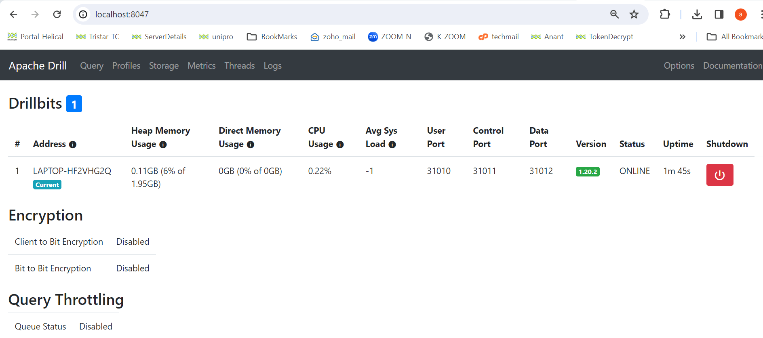Open the browser downloads icon
The width and height of the screenshot is (763, 338).
point(697,15)
